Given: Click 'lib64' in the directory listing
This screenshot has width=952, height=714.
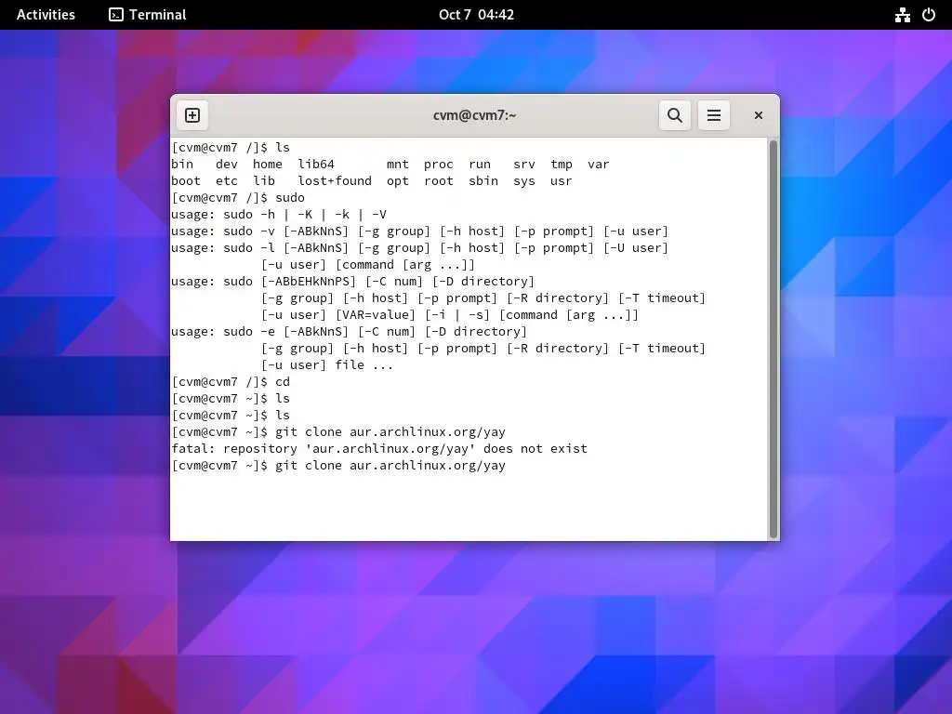Looking at the screenshot, I should pyautogui.click(x=316, y=164).
